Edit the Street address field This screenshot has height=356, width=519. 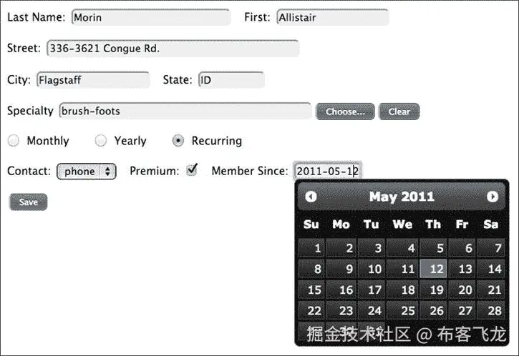(x=173, y=49)
